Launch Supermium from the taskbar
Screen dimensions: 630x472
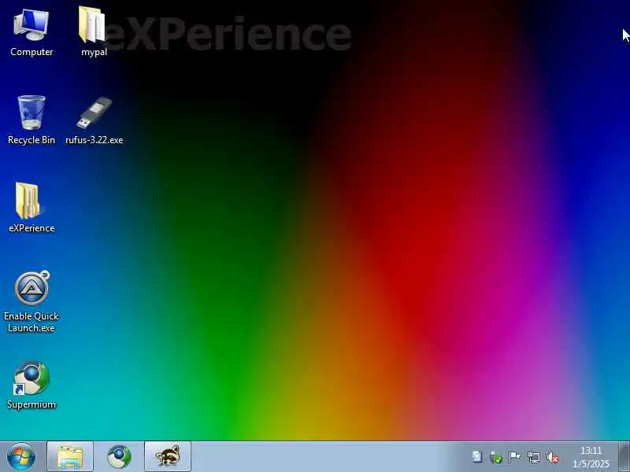(119, 457)
